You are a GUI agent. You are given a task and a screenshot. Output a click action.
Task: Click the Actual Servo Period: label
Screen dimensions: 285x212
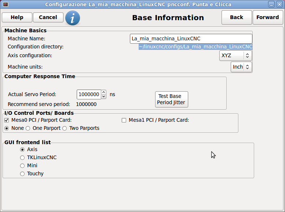pos(32,94)
